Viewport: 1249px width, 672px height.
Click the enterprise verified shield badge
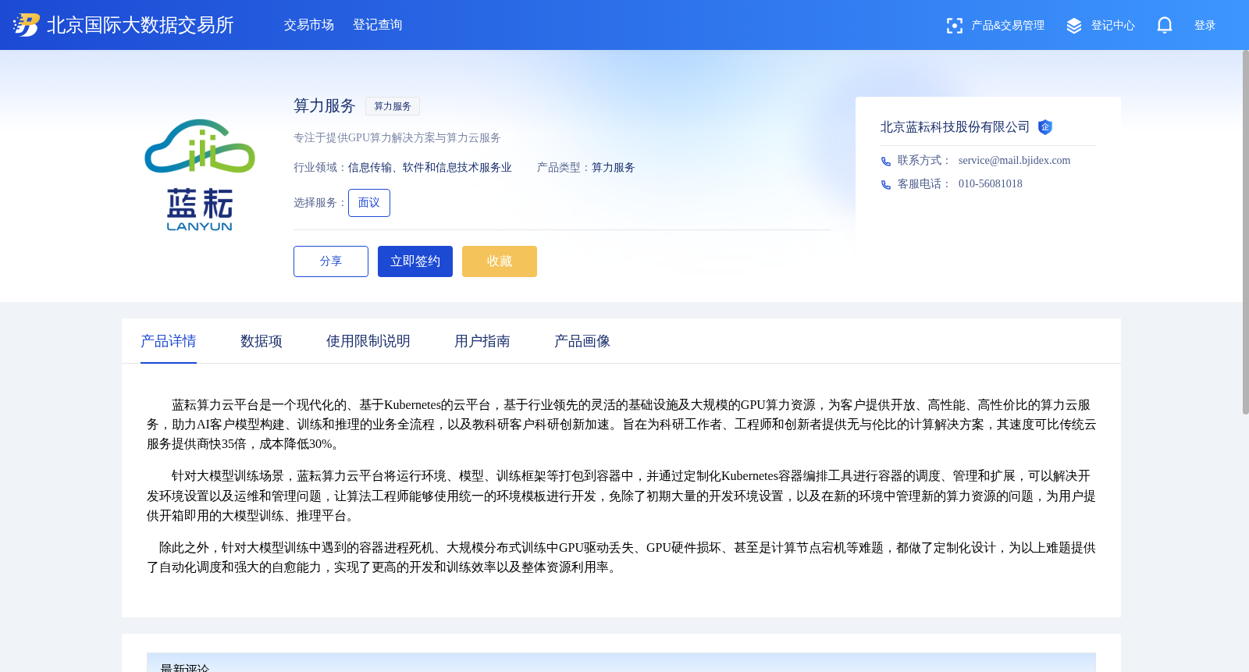(x=1045, y=127)
